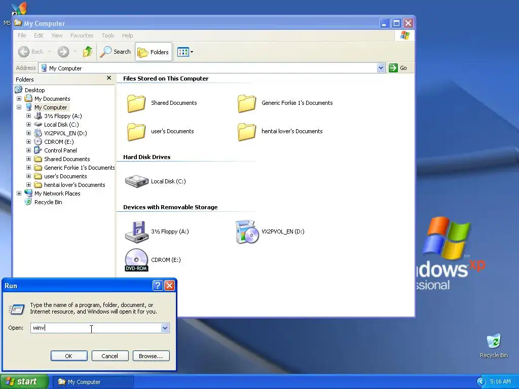The width and height of the screenshot is (519, 389).
Task: Click Browse... in the Run dialog
Action: coord(151,356)
